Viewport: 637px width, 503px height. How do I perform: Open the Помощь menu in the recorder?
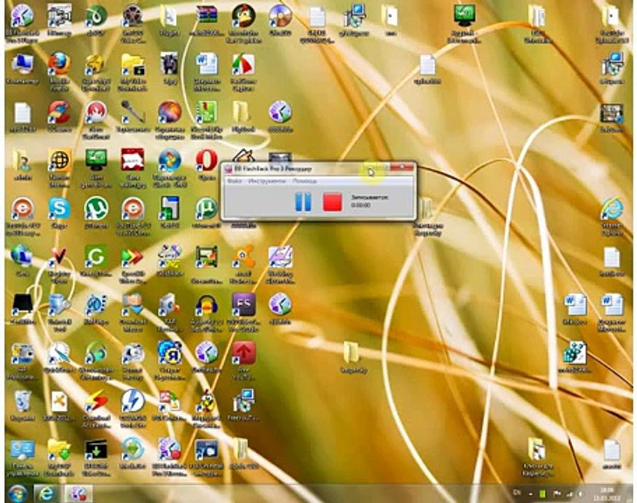(x=305, y=181)
